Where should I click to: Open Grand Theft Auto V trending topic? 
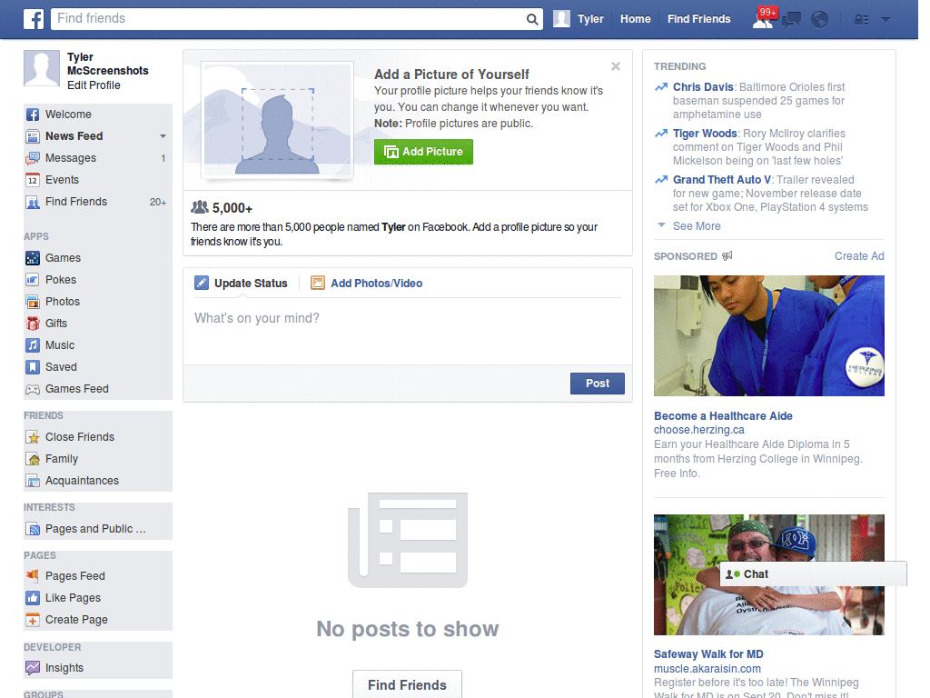(722, 180)
